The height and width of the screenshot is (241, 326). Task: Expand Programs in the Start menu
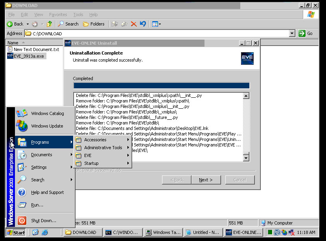[x=45, y=142]
